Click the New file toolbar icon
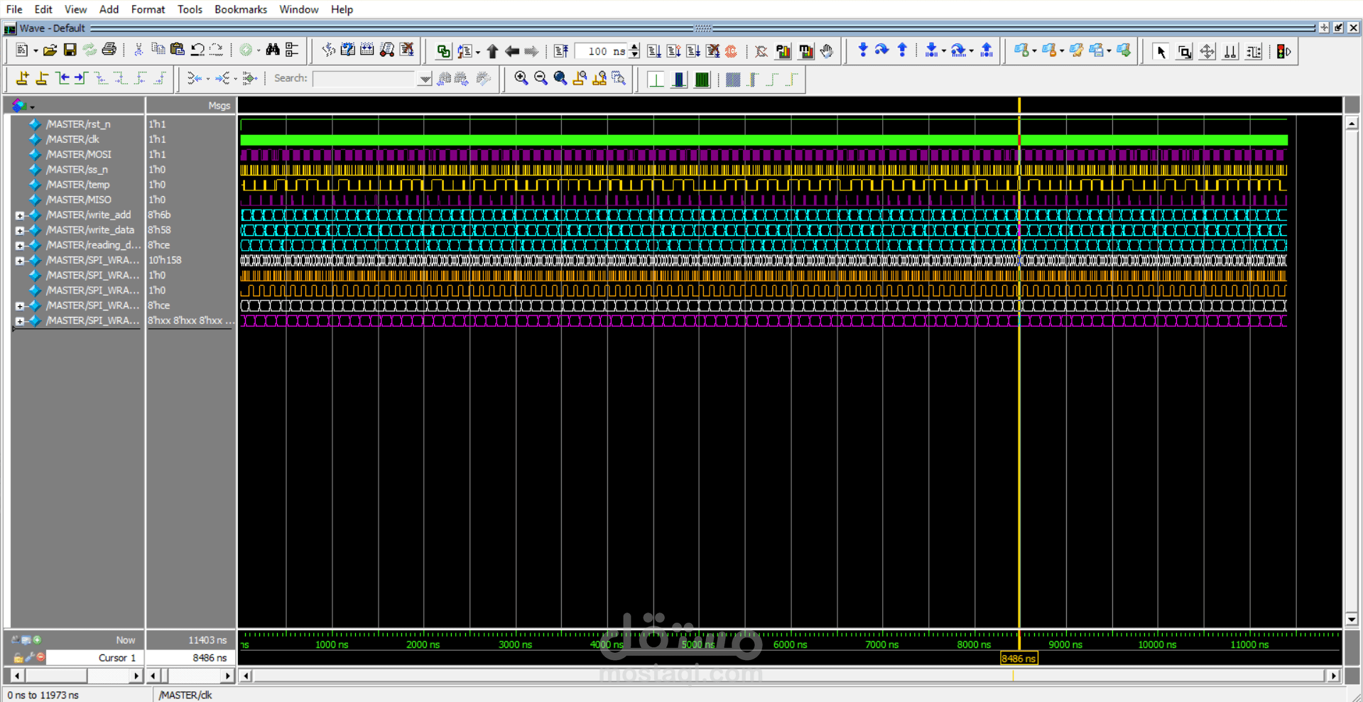Screen dimensions: 1363x702 point(21,50)
